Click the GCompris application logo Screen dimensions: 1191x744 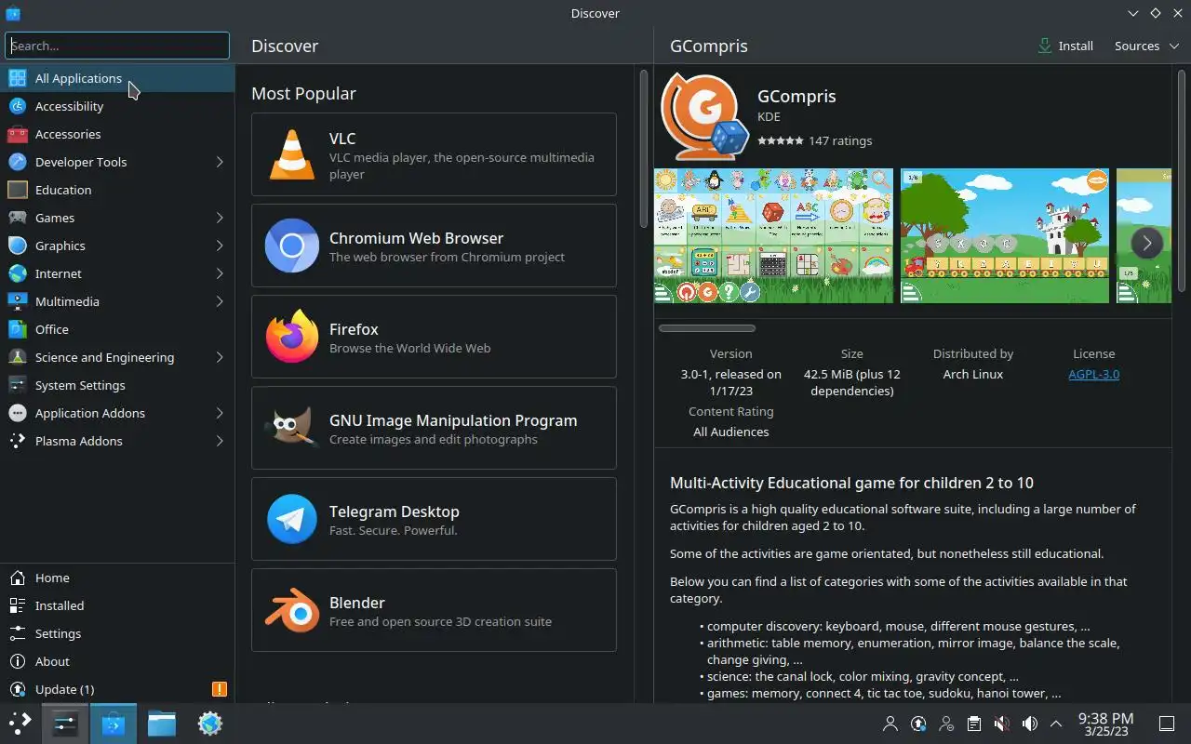coord(704,117)
